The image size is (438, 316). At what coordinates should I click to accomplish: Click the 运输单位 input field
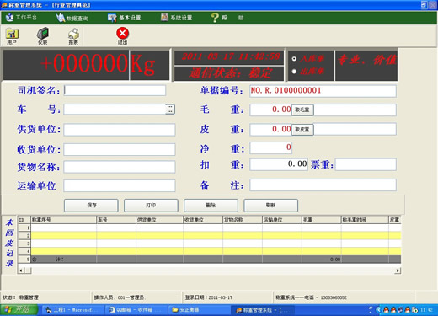point(120,185)
